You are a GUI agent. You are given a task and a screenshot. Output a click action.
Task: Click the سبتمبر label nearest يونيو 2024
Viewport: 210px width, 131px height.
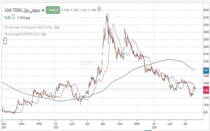(22, 124)
